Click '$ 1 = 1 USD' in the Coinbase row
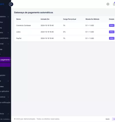Screen dimensions: 115x122 (x=90, y=25)
